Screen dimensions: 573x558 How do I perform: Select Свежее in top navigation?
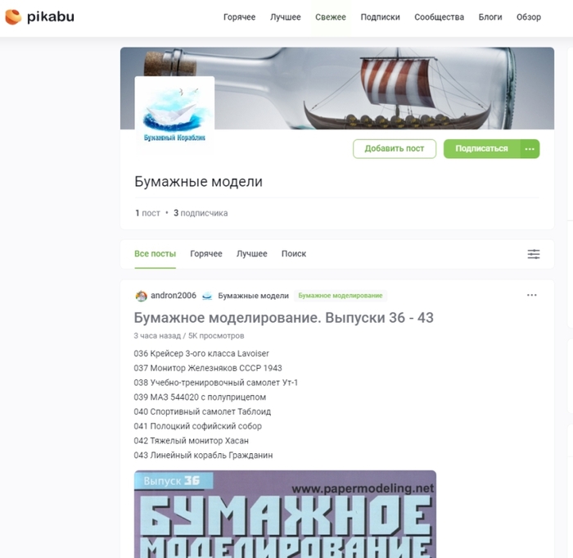pyautogui.click(x=331, y=17)
